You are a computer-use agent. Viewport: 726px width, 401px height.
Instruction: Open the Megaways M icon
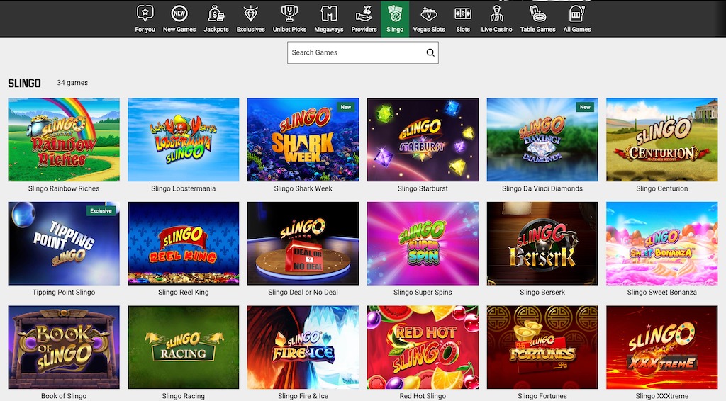[x=329, y=13]
